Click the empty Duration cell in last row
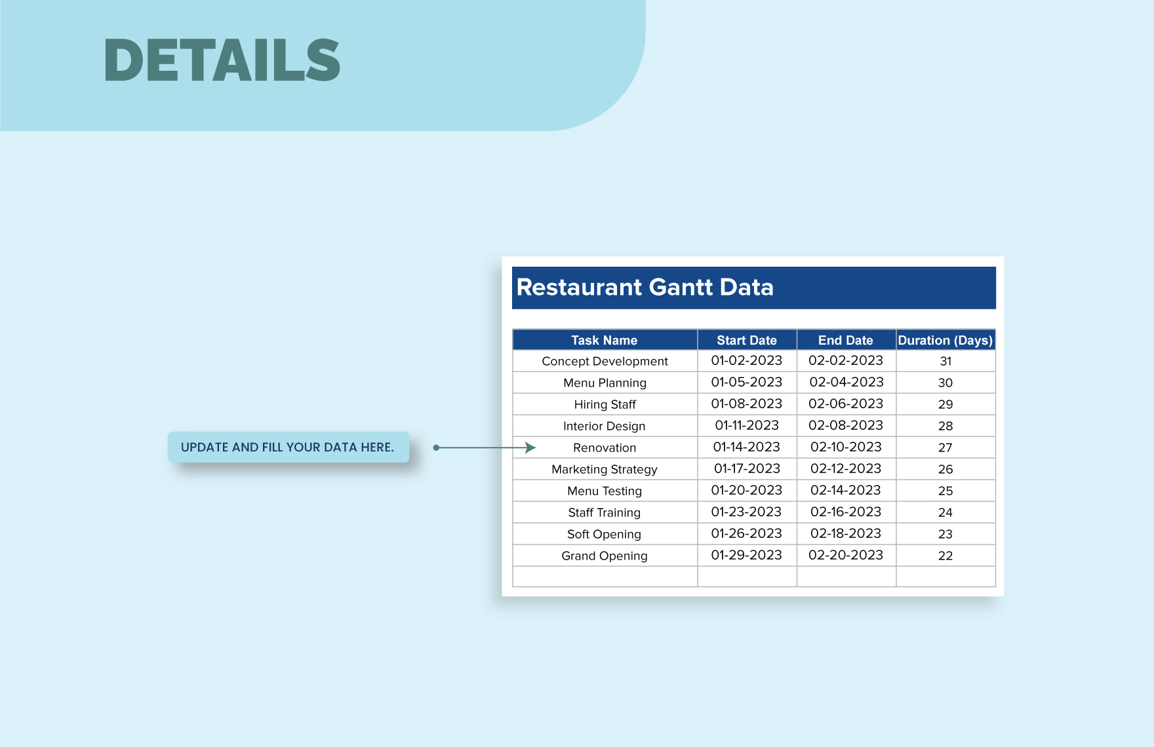Screen dimensions: 1154x747 coord(945,577)
